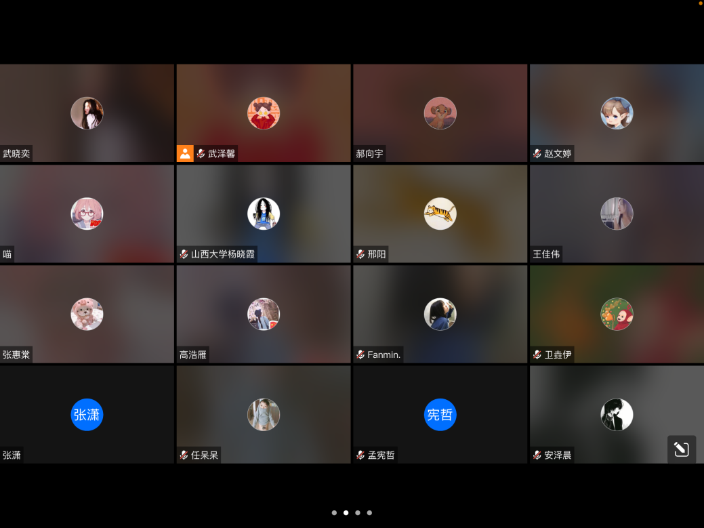Go to the first page dot

[334, 513]
